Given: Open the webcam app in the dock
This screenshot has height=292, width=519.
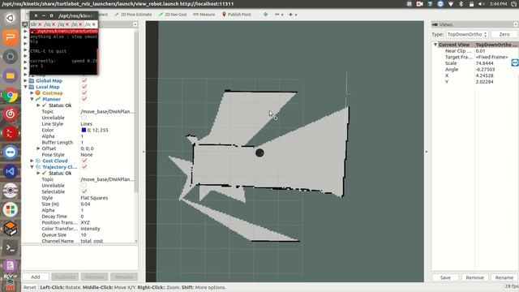Looking at the screenshot, I should (x=11, y=191).
